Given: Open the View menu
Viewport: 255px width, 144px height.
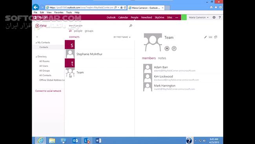Looking at the screenshot, I should [x=49, y=13].
